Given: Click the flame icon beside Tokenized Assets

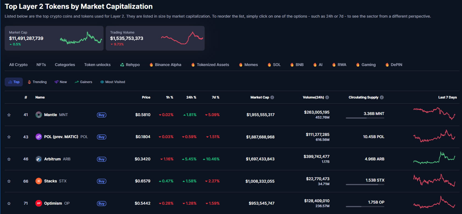Looking at the screenshot, I should pyautogui.click(x=193, y=65).
